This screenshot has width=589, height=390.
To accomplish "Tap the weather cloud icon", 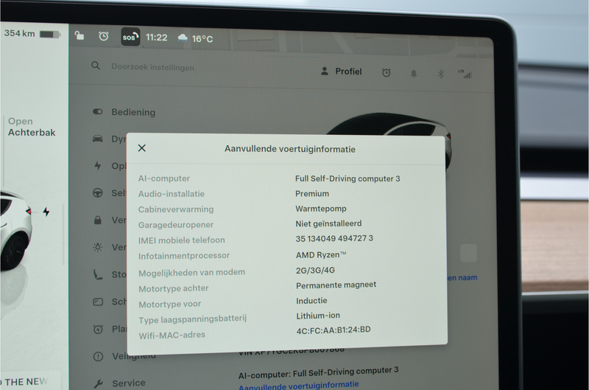I will tap(183, 38).
